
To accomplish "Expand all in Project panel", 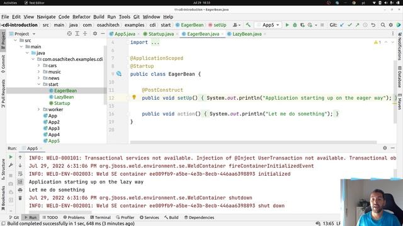I will (77, 33).
